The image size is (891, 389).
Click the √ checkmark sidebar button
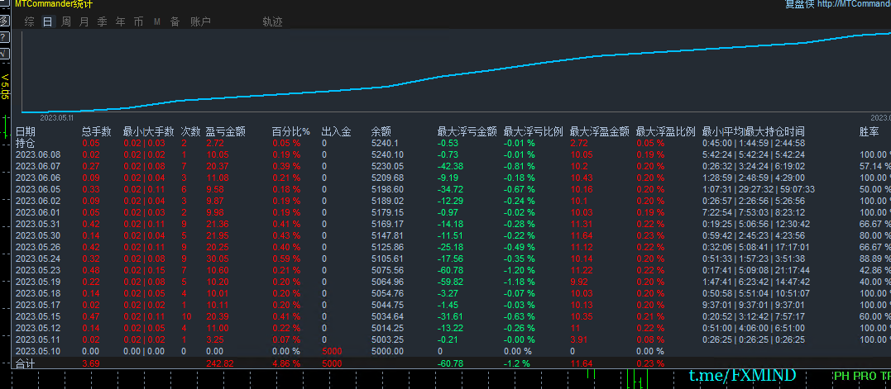tap(4, 54)
